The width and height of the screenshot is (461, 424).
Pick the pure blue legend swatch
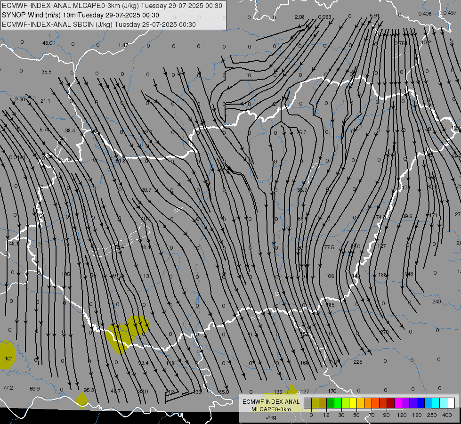tap(421, 403)
